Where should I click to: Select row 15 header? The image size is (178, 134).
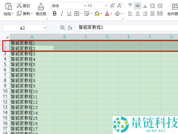5,118
